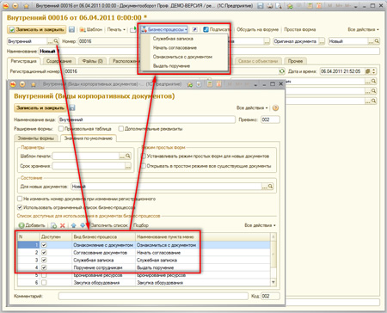Open the main menu dropdown arrow in inner title bar
The height and width of the screenshot is (313, 387).
click(x=22, y=84)
